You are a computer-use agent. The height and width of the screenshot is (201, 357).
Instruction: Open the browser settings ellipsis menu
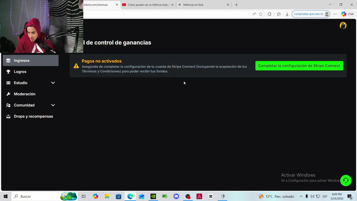tap(335, 14)
